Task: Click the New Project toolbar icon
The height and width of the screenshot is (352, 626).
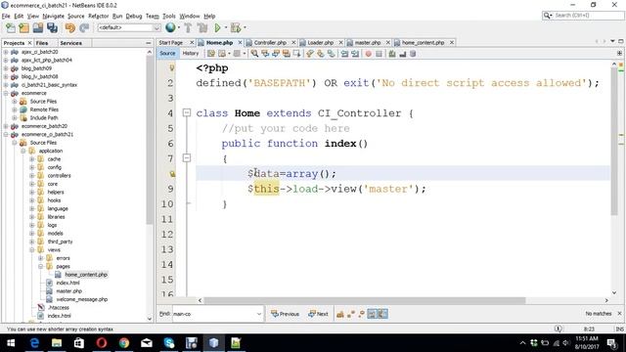Action: pyautogui.click(x=23, y=27)
